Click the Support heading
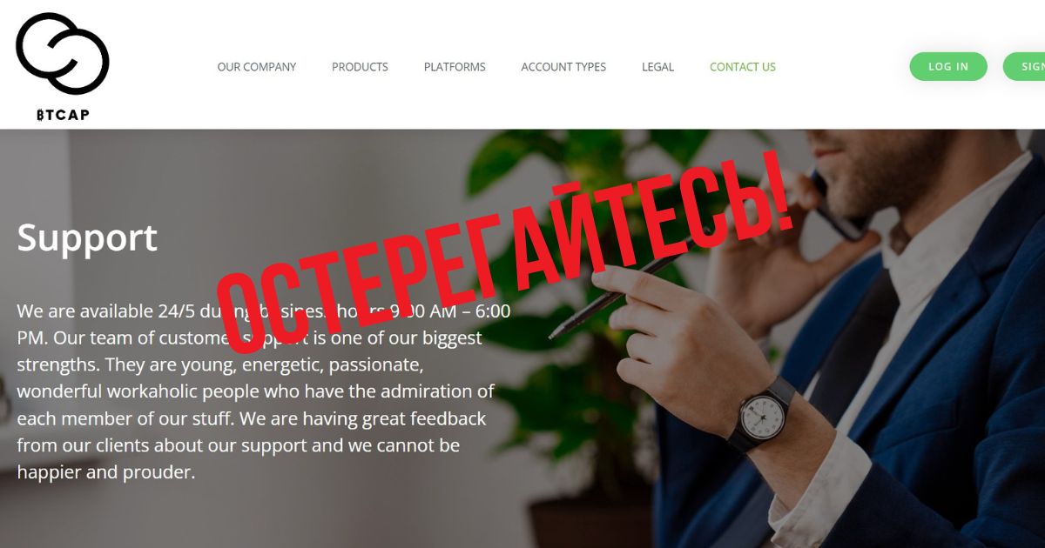Screen dimensions: 1045x548 (x=87, y=237)
